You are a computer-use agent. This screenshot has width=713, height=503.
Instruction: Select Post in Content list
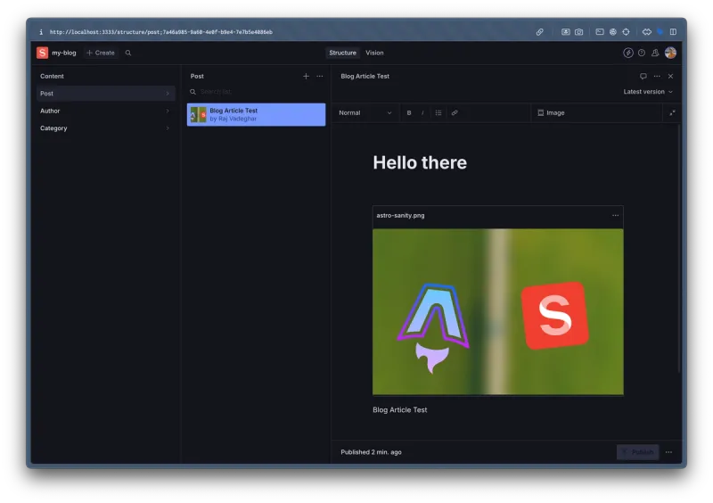point(105,94)
